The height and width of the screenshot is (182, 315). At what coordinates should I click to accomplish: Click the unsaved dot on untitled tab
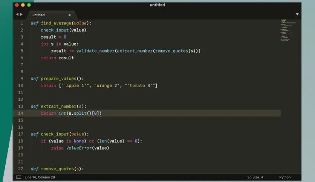69,15
